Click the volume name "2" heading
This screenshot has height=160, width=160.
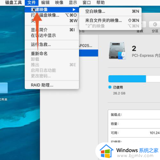pos(134,49)
